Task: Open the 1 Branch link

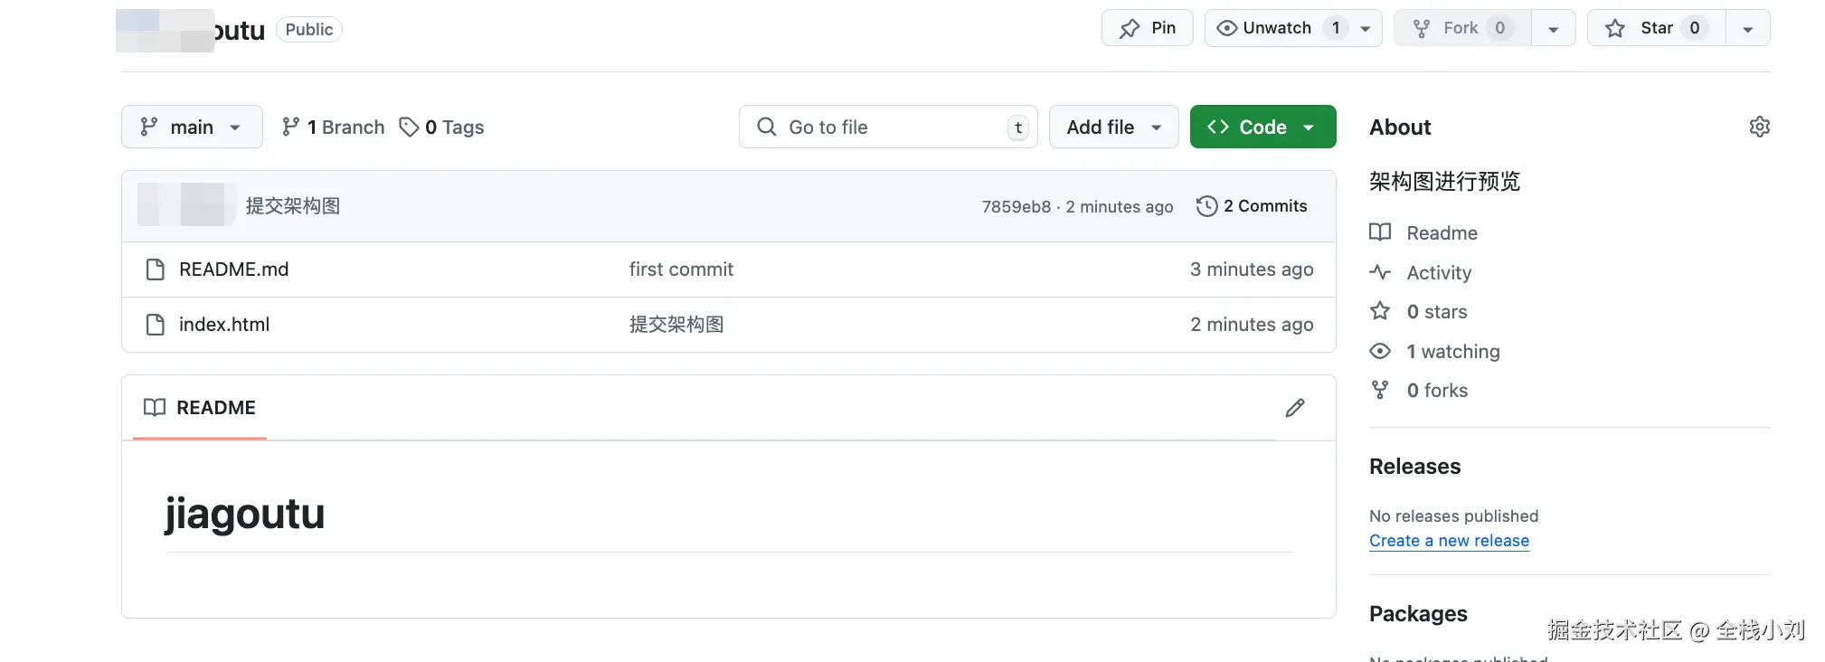Action: tap(334, 127)
